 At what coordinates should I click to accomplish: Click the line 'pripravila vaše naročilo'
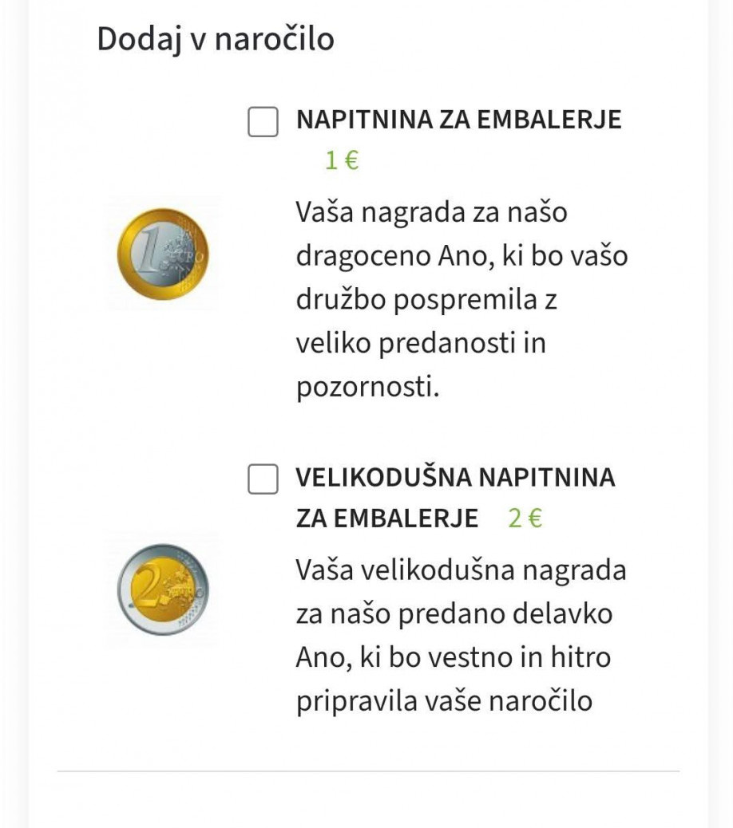pos(444,701)
